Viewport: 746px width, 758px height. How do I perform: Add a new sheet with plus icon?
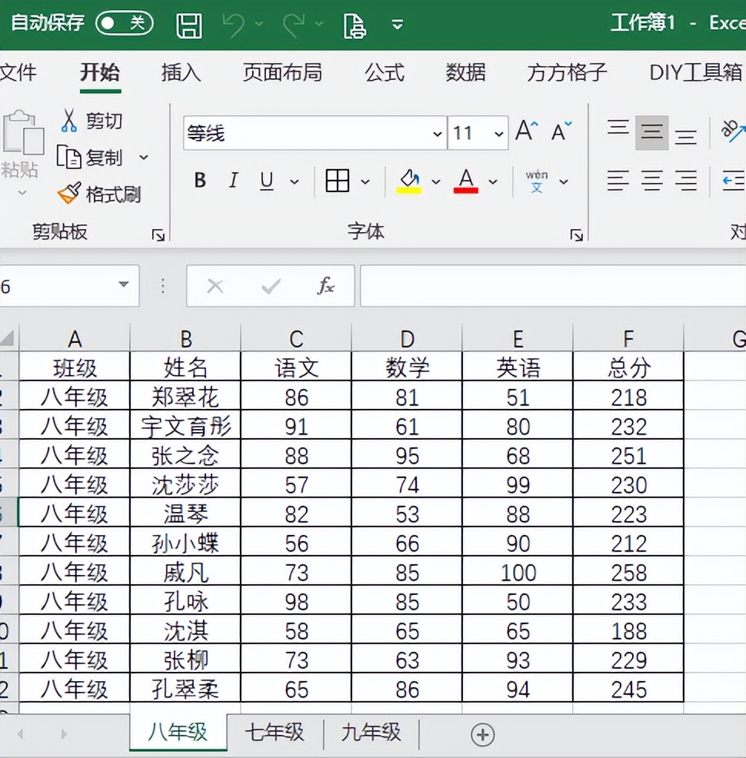[482, 735]
